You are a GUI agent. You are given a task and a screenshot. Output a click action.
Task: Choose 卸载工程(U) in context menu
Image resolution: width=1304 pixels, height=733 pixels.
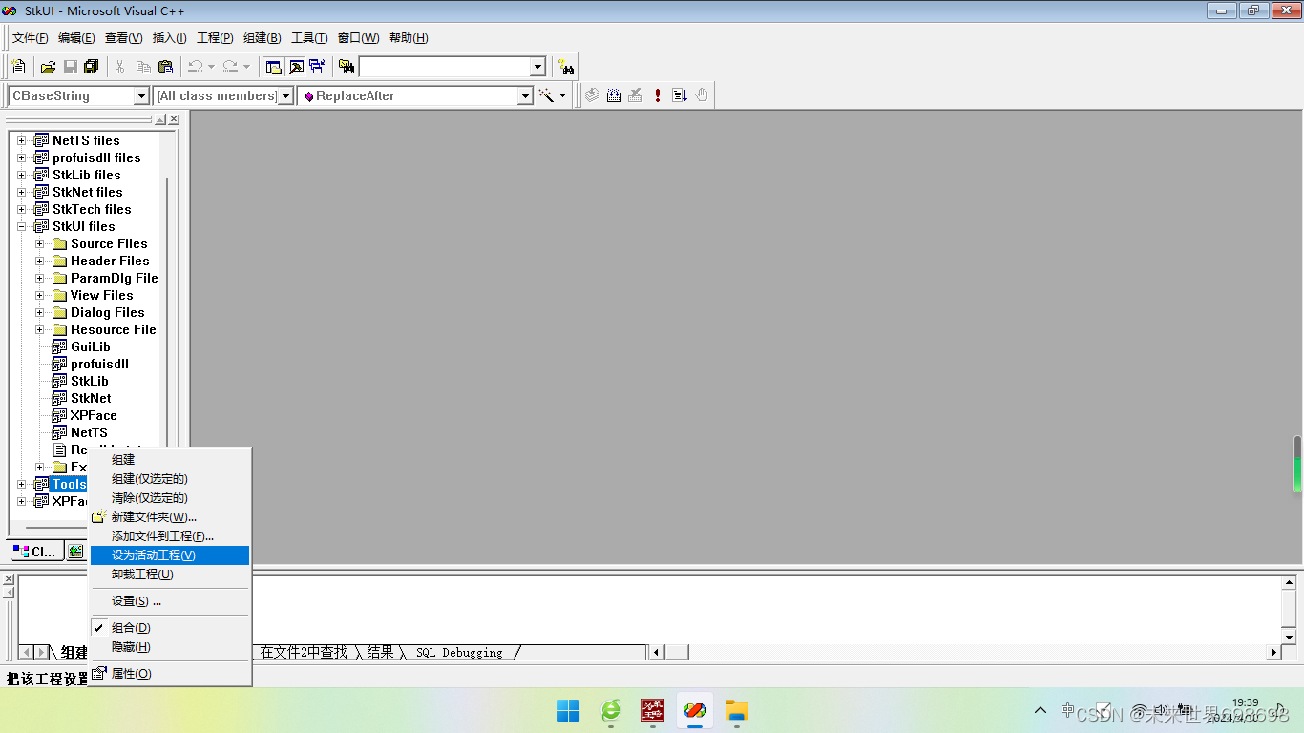point(170,574)
